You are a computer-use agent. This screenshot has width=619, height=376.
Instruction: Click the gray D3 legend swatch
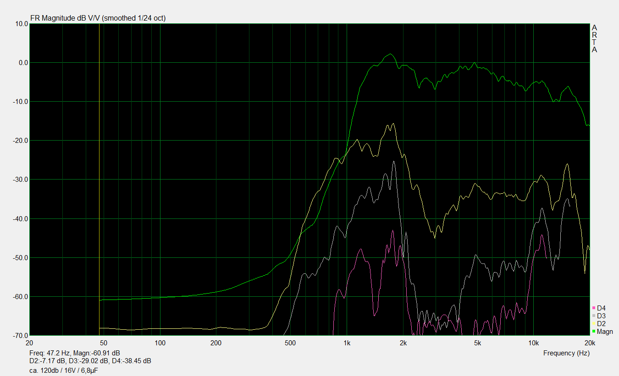594,316
